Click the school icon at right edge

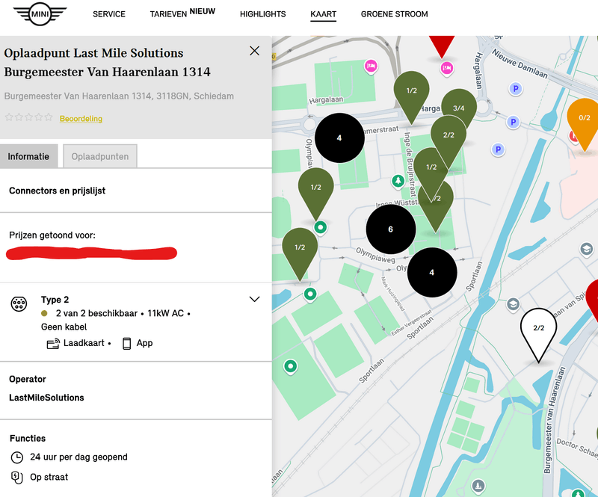[587, 250]
